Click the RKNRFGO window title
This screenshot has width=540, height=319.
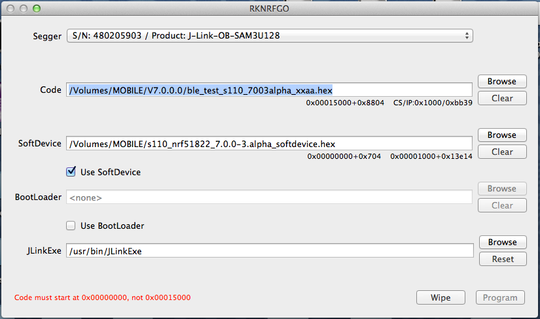click(269, 8)
